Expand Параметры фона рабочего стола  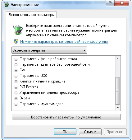16,59
